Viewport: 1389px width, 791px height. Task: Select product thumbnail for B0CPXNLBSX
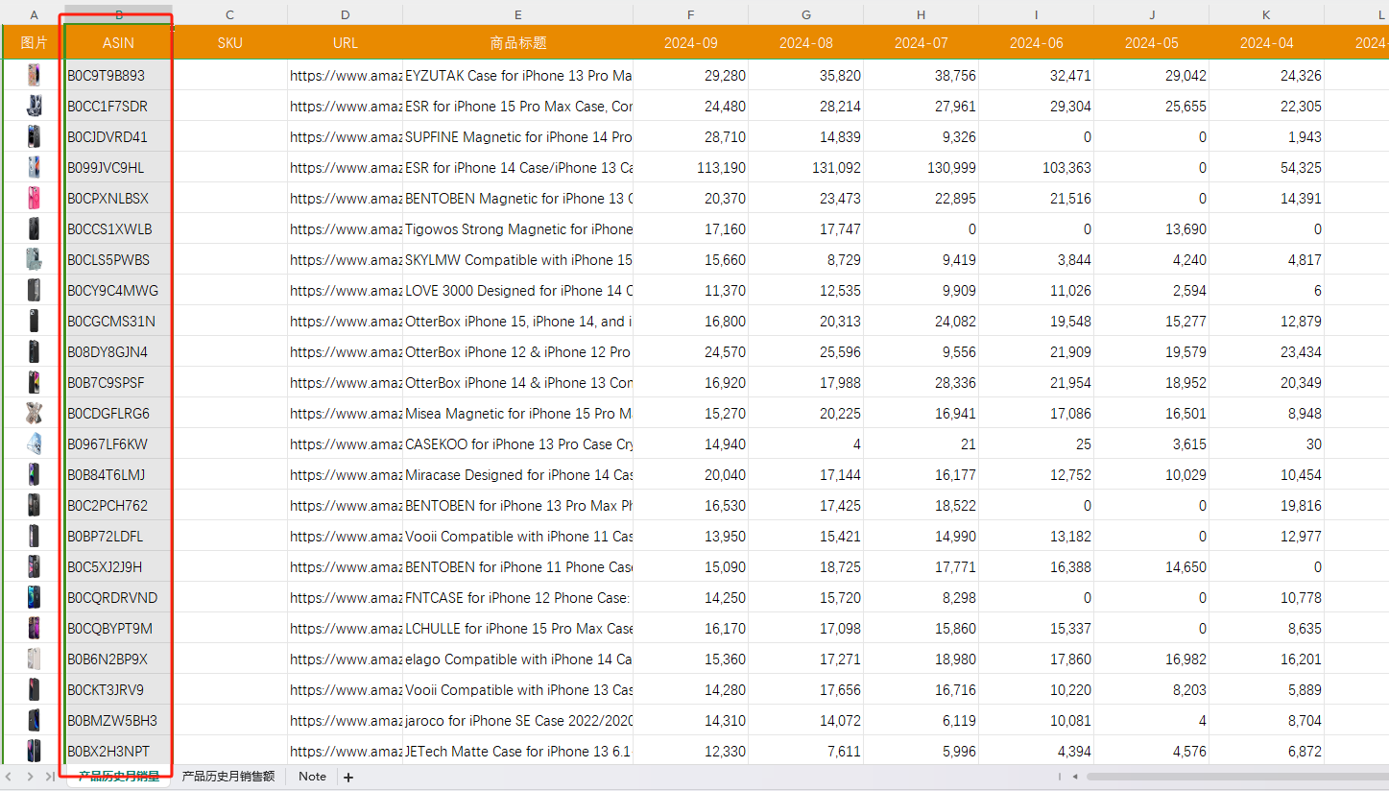coord(35,198)
